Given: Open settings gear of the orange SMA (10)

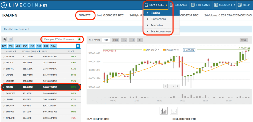Looking at the screenshot, I should pos(175,50).
